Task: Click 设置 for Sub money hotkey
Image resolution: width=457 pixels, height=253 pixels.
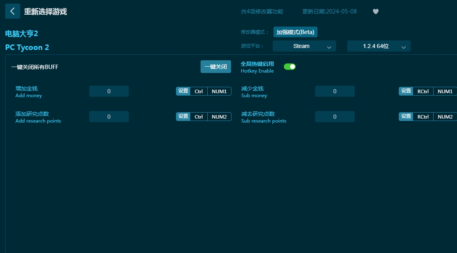Action: coord(406,91)
